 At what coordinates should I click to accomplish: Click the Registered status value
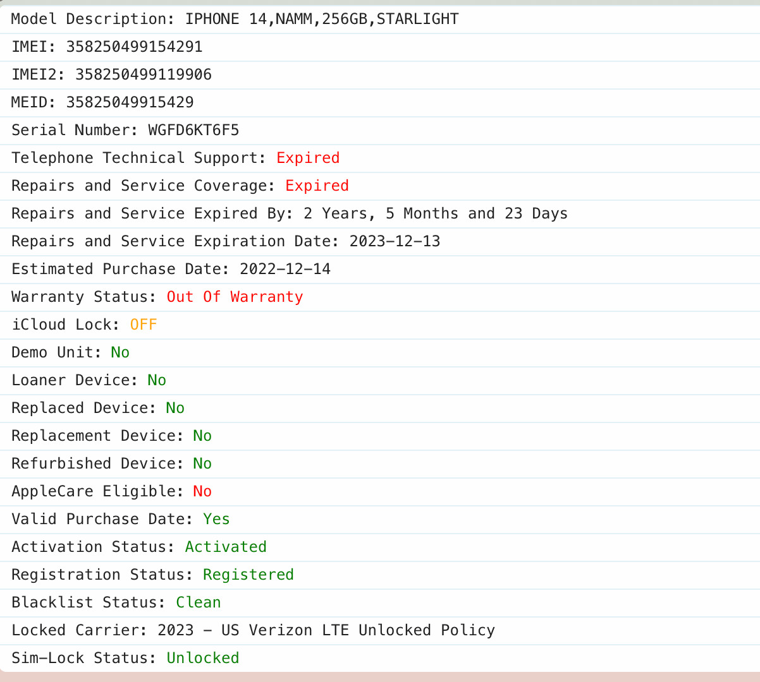point(248,575)
